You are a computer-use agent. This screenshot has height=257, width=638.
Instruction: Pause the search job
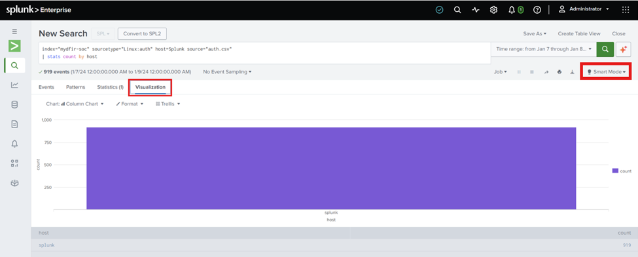point(519,72)
